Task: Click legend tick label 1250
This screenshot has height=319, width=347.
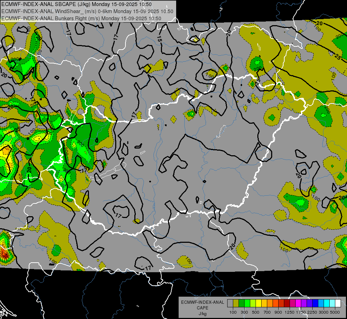Action: 290,312
